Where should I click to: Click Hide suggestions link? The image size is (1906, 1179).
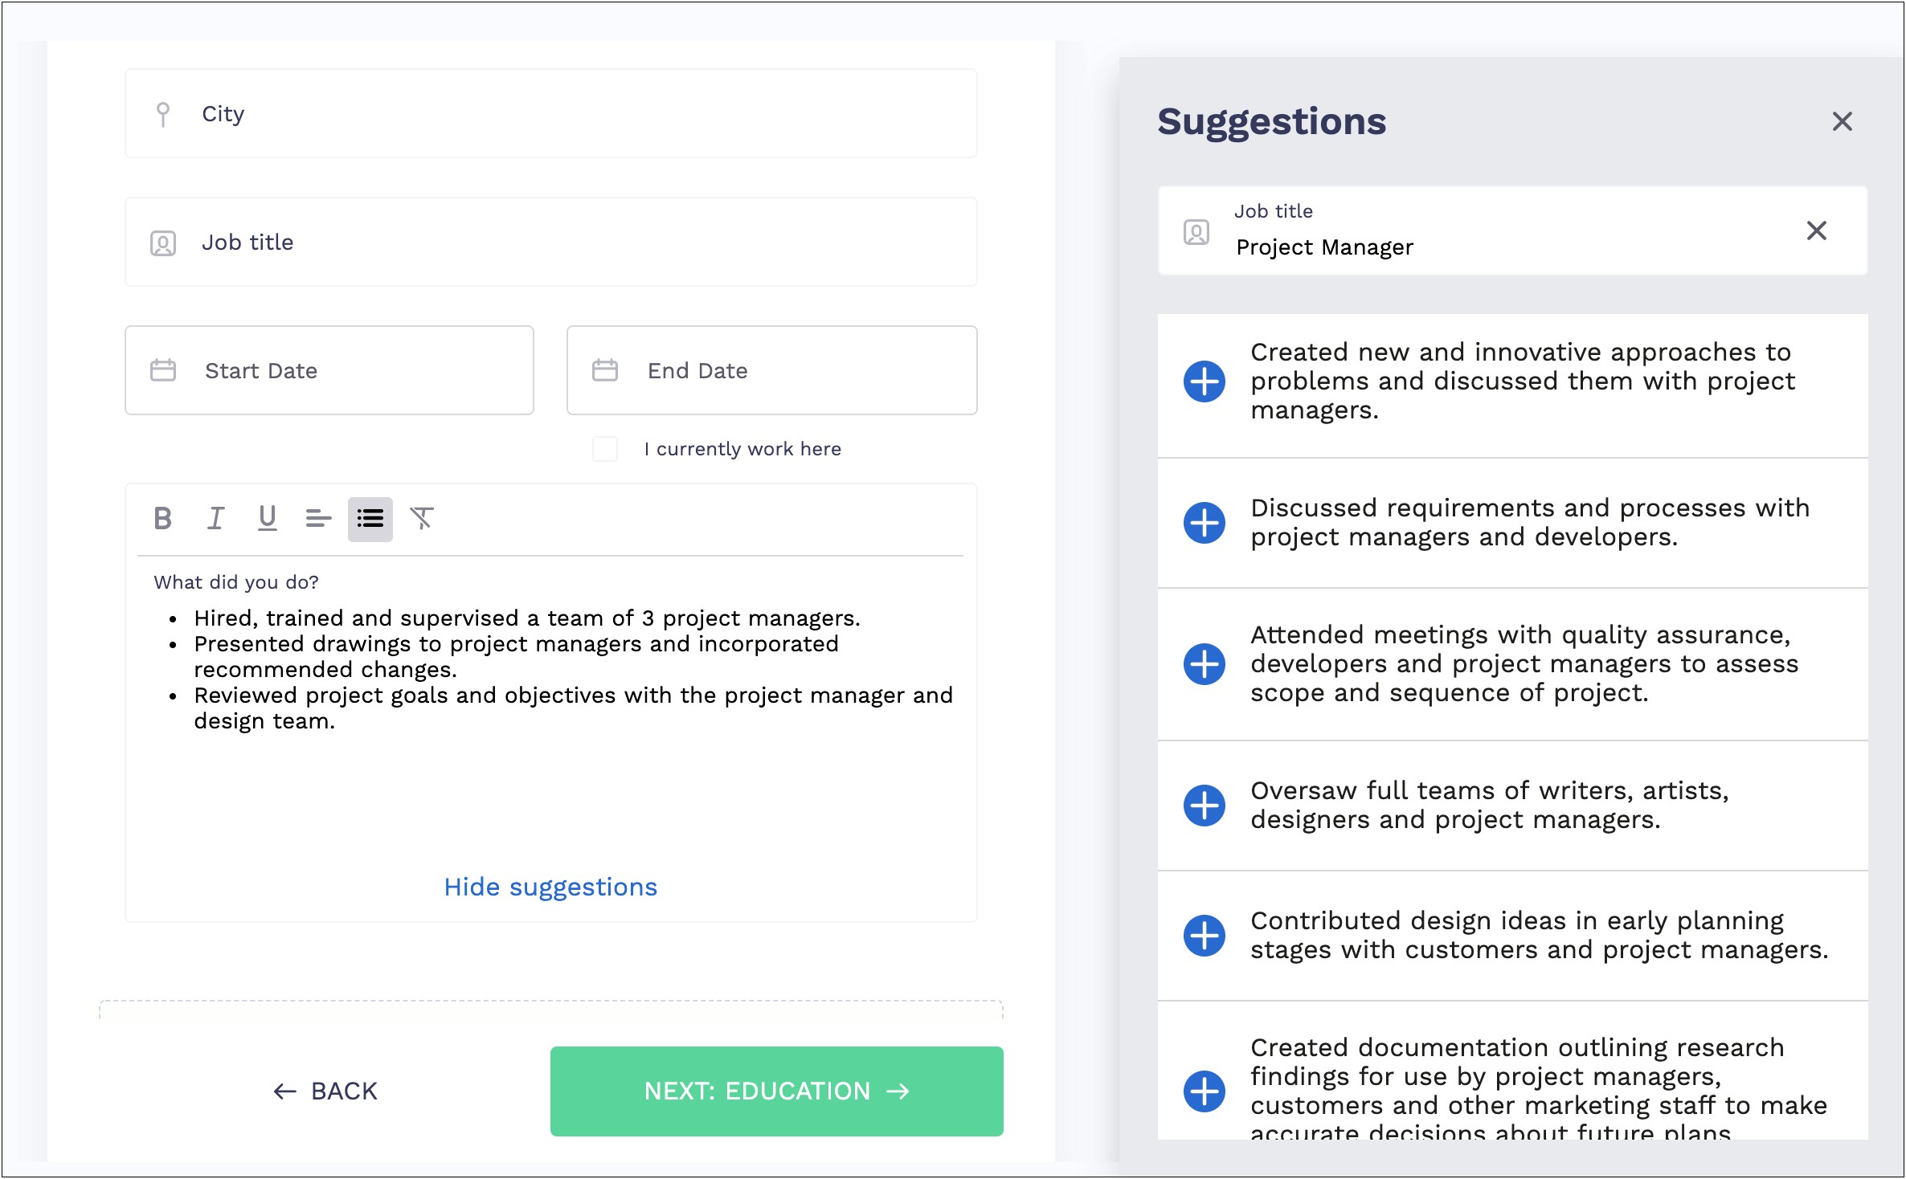550,887
